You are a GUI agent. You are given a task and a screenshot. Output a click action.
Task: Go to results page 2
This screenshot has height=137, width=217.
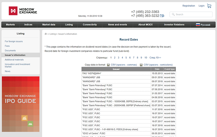tap(115, 58)
